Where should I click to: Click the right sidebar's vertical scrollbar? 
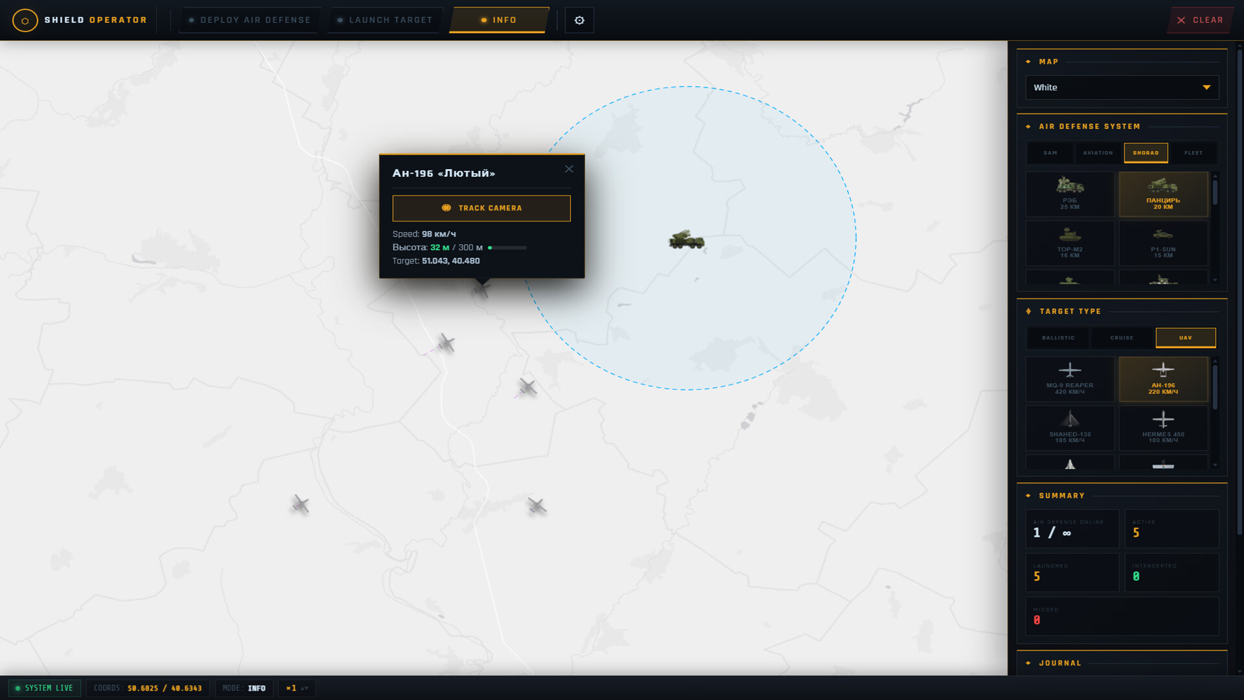pyautogui.click(x=1239, y=292)
